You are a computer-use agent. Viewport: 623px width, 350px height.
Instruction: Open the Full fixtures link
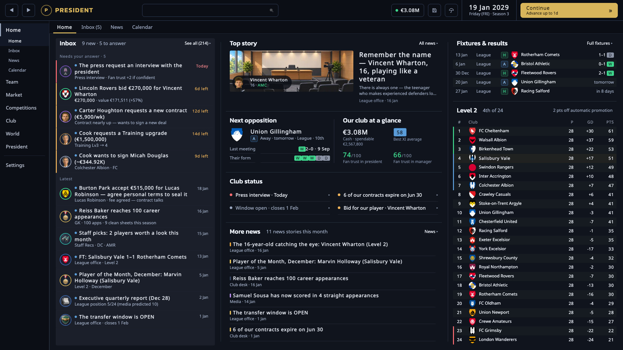coord(600,43)
